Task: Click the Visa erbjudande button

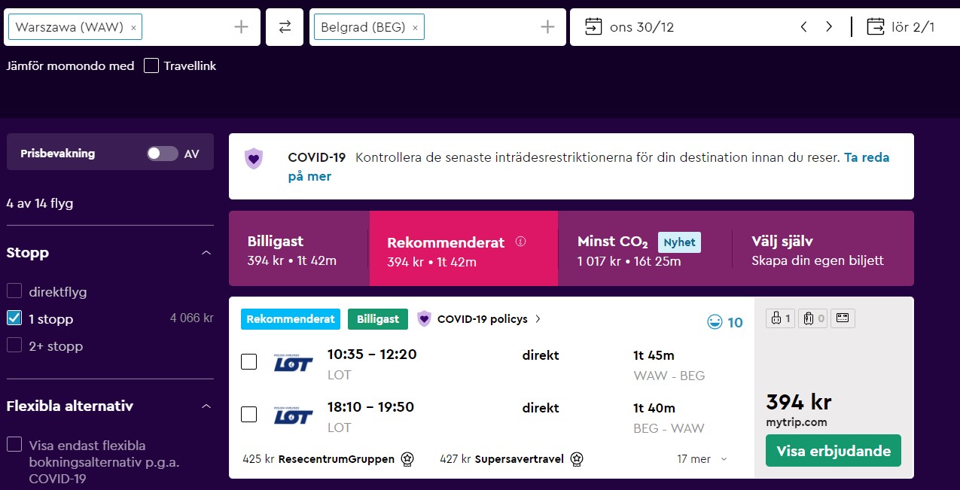Action: (834, 451)
